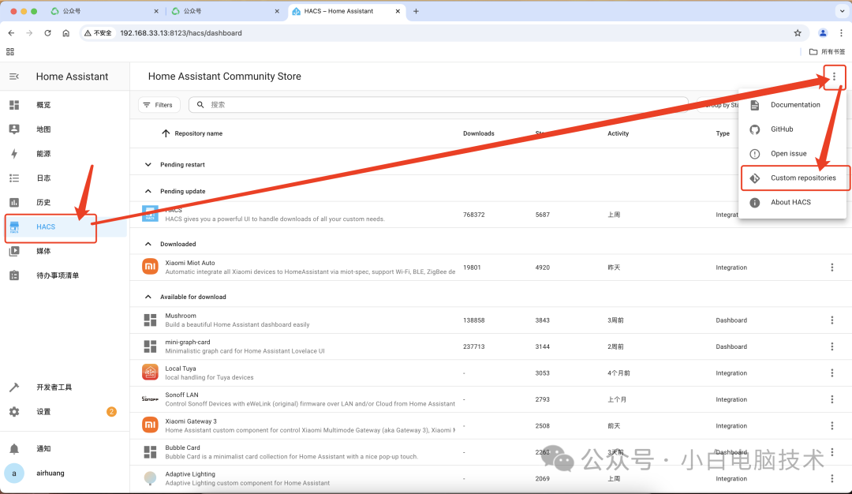Collapse the Available for download group
852x494 pixels.
[148, 297]
